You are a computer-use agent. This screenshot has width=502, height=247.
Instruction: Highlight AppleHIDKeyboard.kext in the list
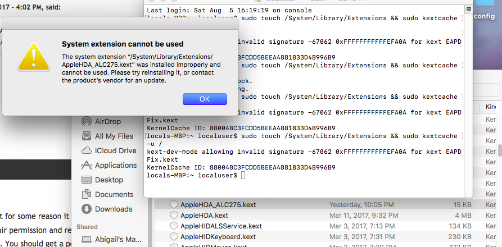click(x=219, y=236)
